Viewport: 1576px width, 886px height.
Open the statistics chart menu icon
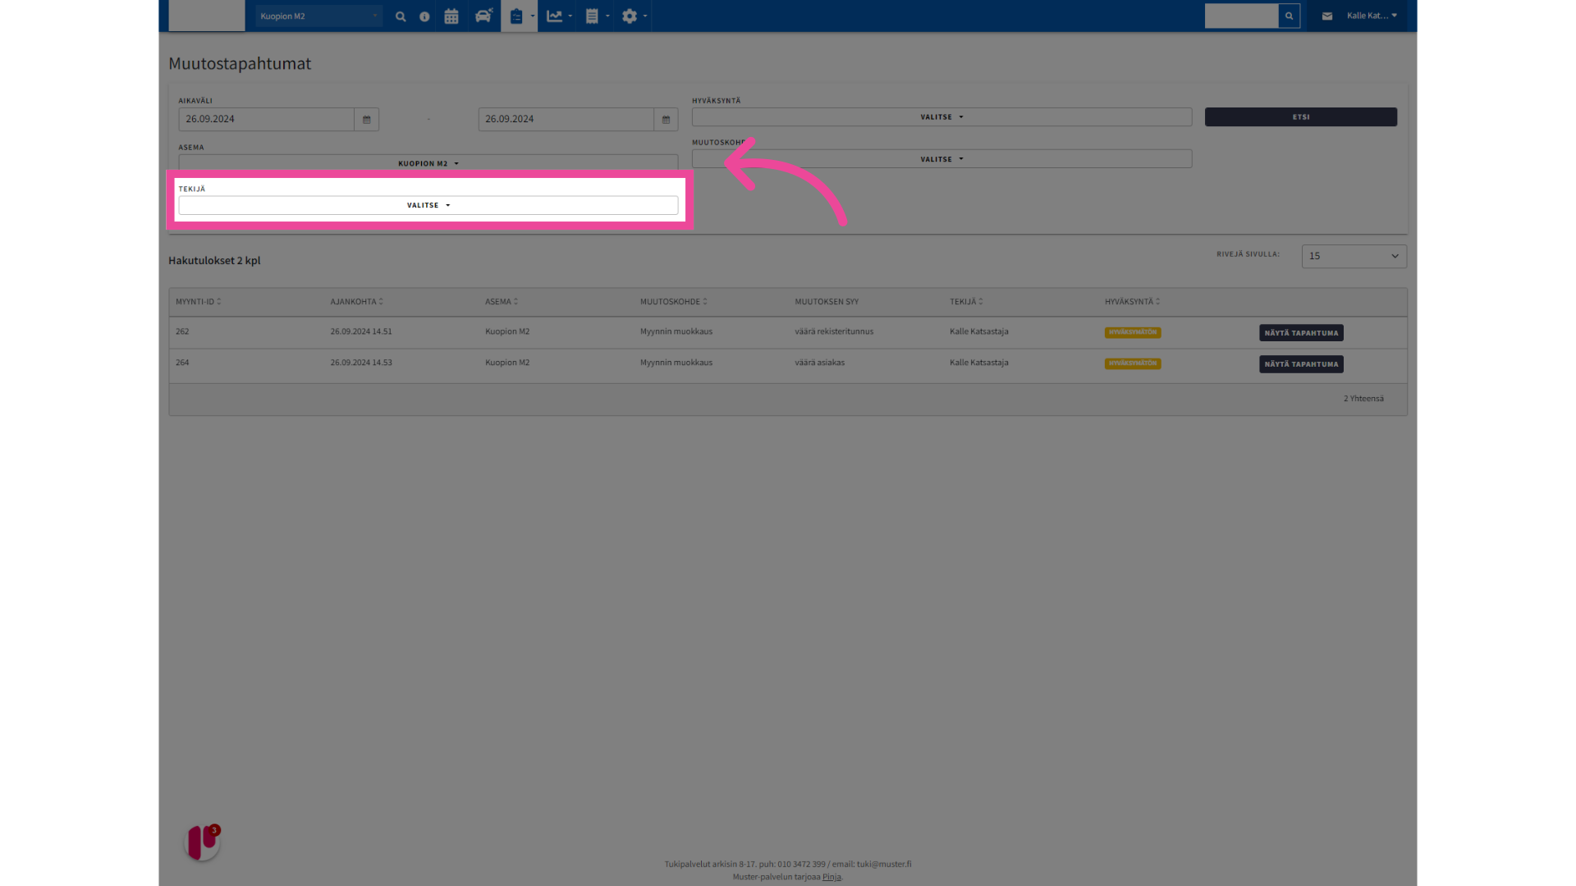[559, 16]
